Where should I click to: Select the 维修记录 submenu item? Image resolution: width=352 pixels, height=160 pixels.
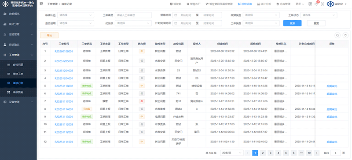18,83
